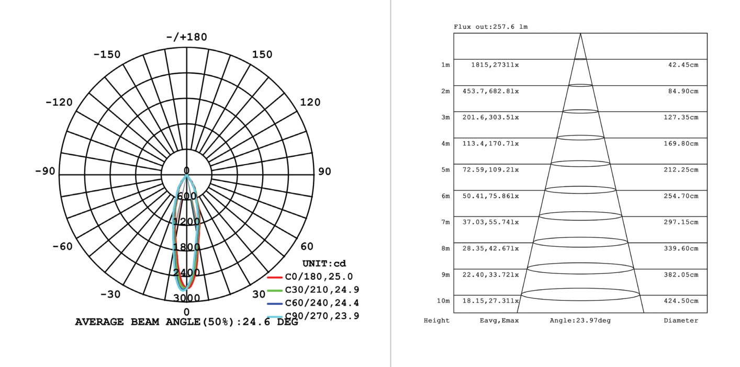Click the 10m height row label

click(x=443, y=301)
